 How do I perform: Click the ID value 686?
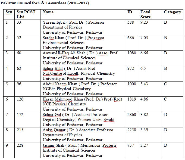point(130,38)
